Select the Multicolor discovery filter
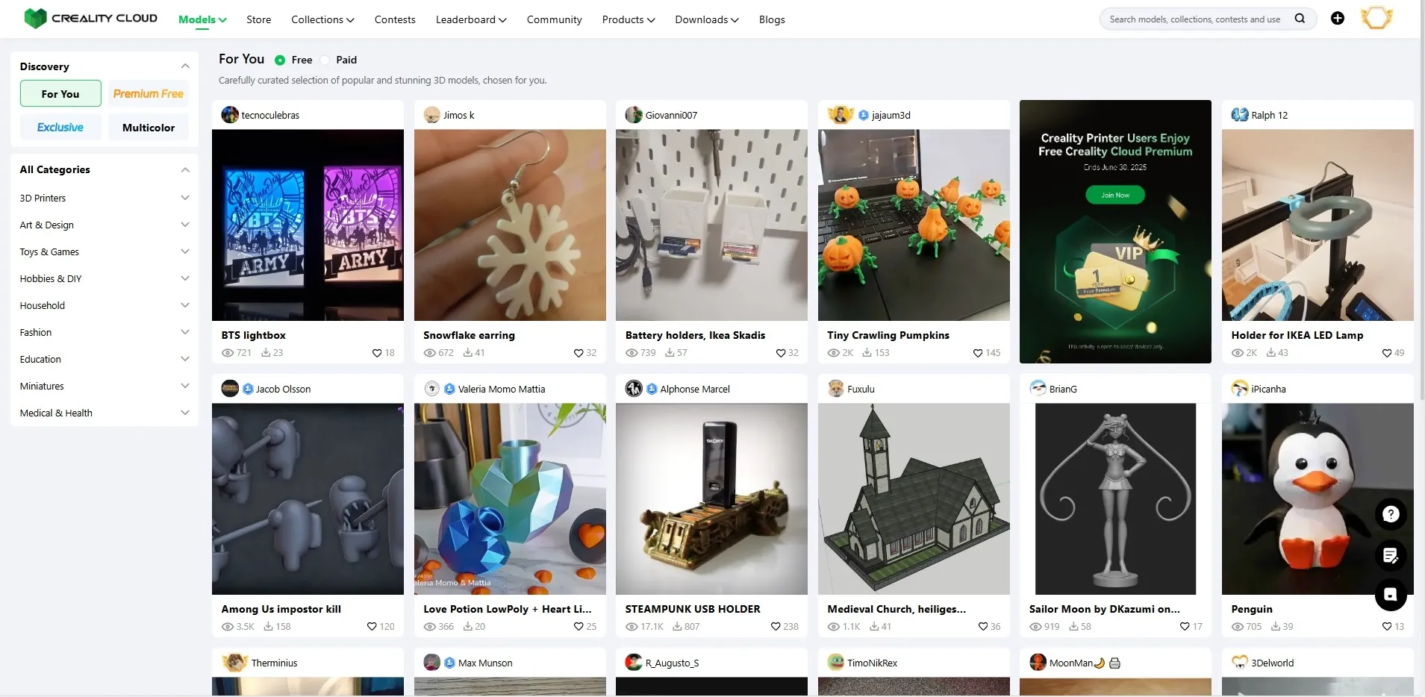Image resolution: width=1425 pixels, height=697 pixels. click(x=149, y=128)
